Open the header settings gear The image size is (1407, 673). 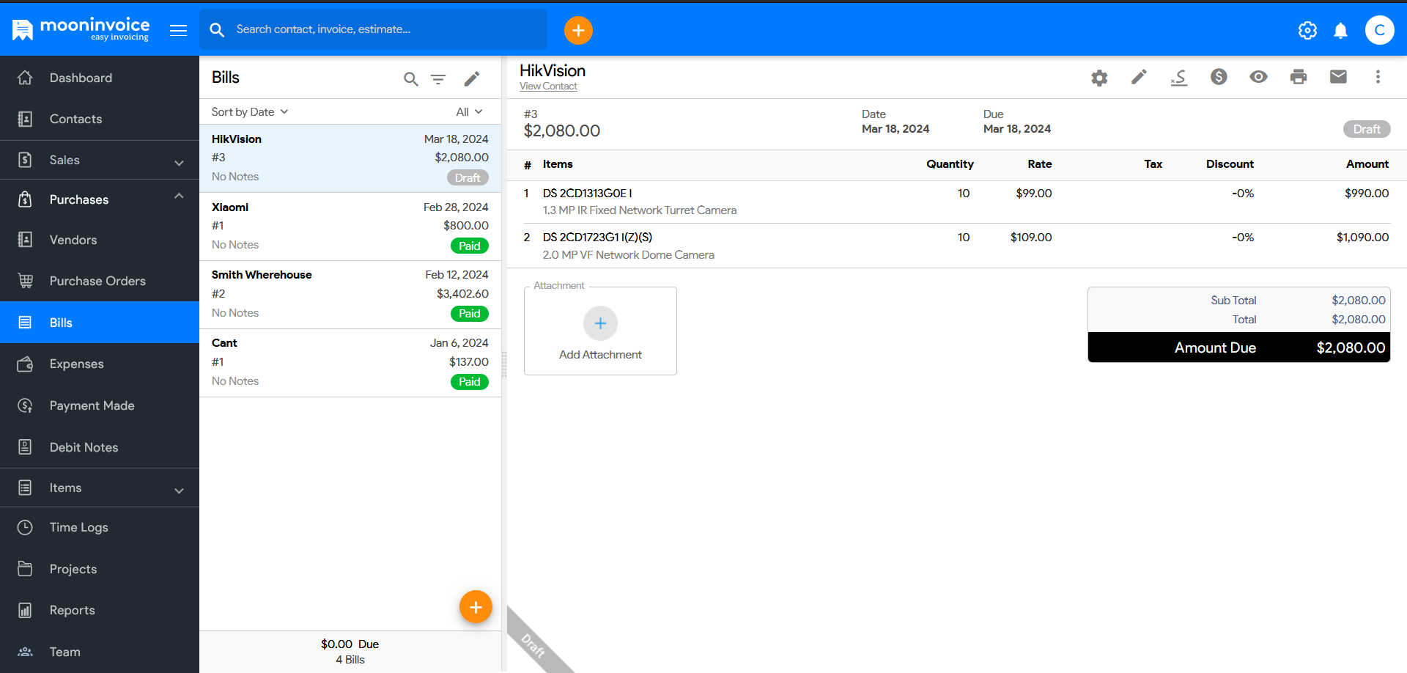(x=1307, y=30)
